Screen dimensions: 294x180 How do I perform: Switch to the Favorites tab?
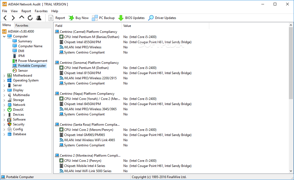pos(22,25)
